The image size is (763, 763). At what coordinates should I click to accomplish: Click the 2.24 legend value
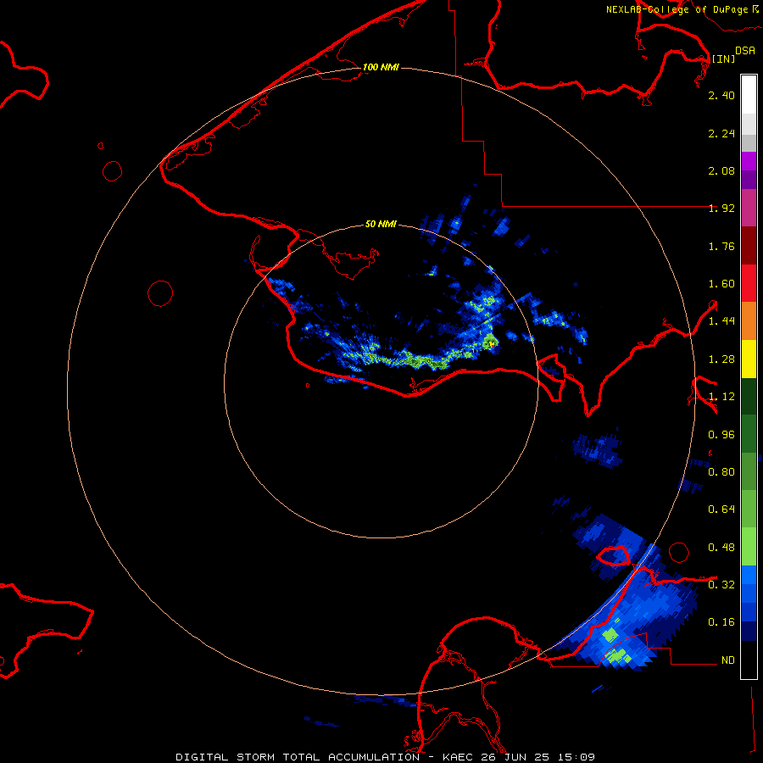tap(721, 133)
